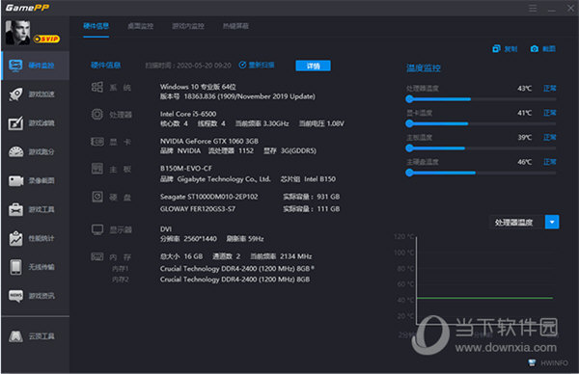Click the display monitor icon
Screen dimensions: 579x374
[97, 229]
